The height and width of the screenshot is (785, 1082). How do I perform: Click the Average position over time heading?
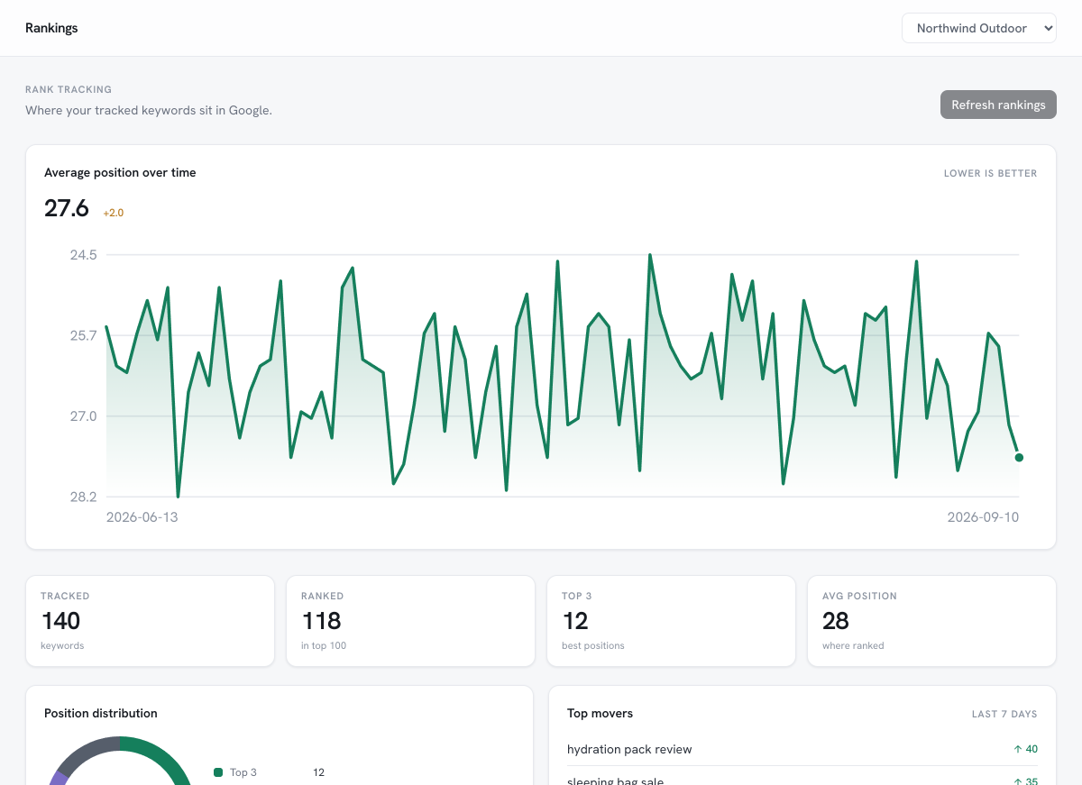click(120, 172)
